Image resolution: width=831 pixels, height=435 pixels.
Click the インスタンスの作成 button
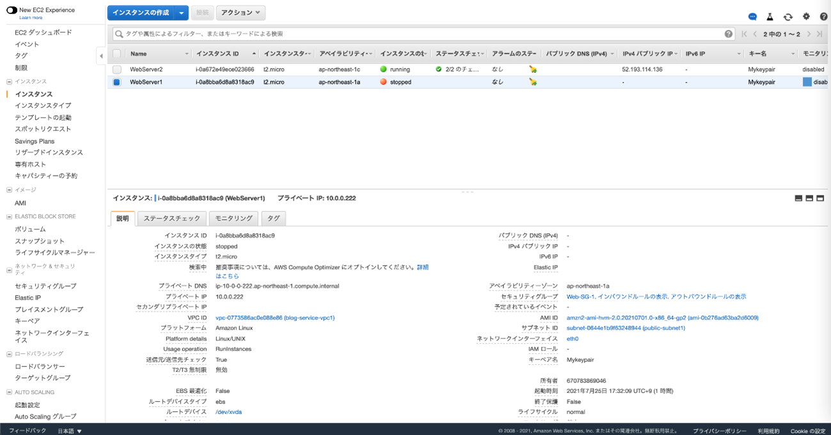[x=141, y=13]
